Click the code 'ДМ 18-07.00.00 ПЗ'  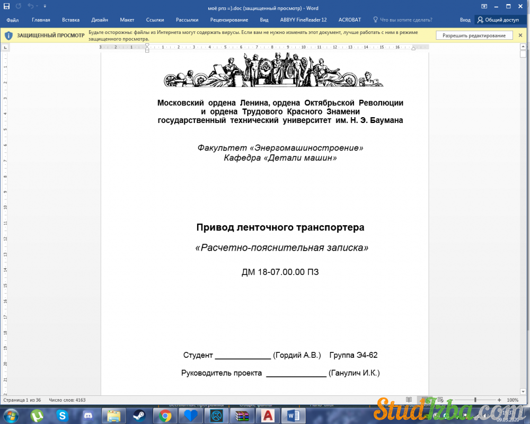tap(280, 272)
